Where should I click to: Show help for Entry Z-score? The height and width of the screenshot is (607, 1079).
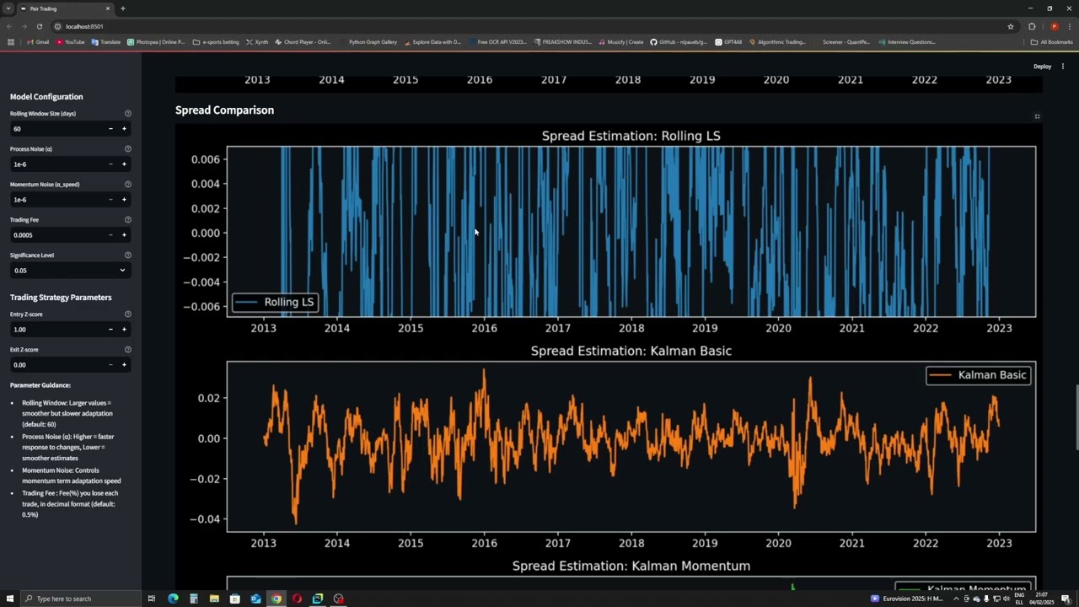click(x=128, y=314)
